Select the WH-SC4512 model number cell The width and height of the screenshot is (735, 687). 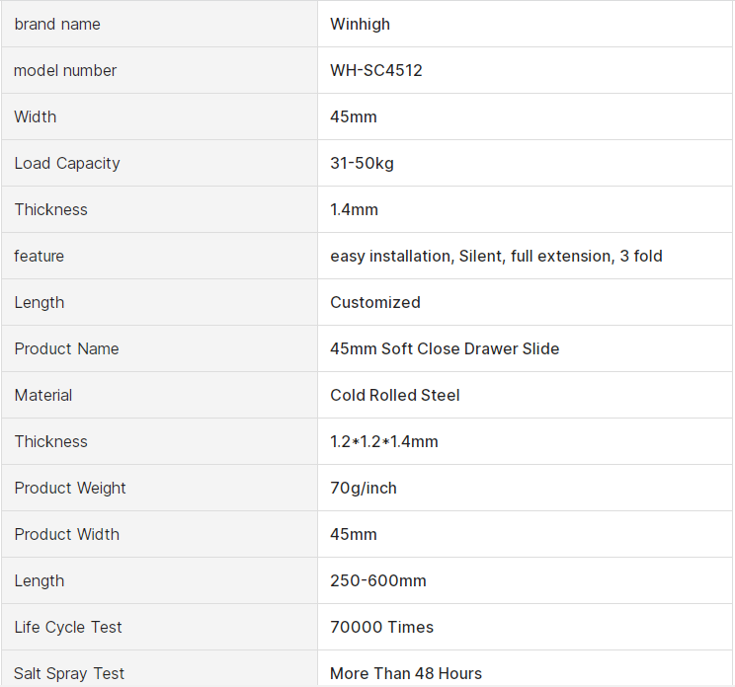click(x=376, y=70)
